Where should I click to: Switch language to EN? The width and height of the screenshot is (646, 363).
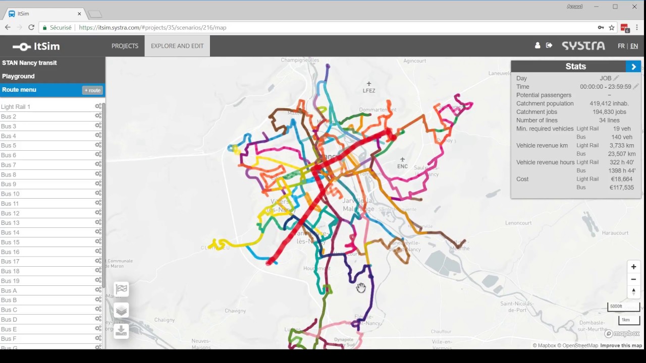pyautogui.click(x=634, y=46)
